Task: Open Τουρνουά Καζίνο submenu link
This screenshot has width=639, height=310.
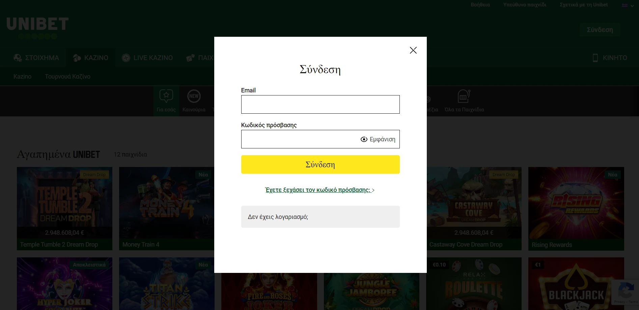Action: click(x=67, y=77)
